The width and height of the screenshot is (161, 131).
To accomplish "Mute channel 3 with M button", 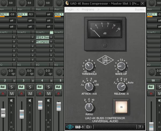I will pyautogui.click(x=30, y=94).
